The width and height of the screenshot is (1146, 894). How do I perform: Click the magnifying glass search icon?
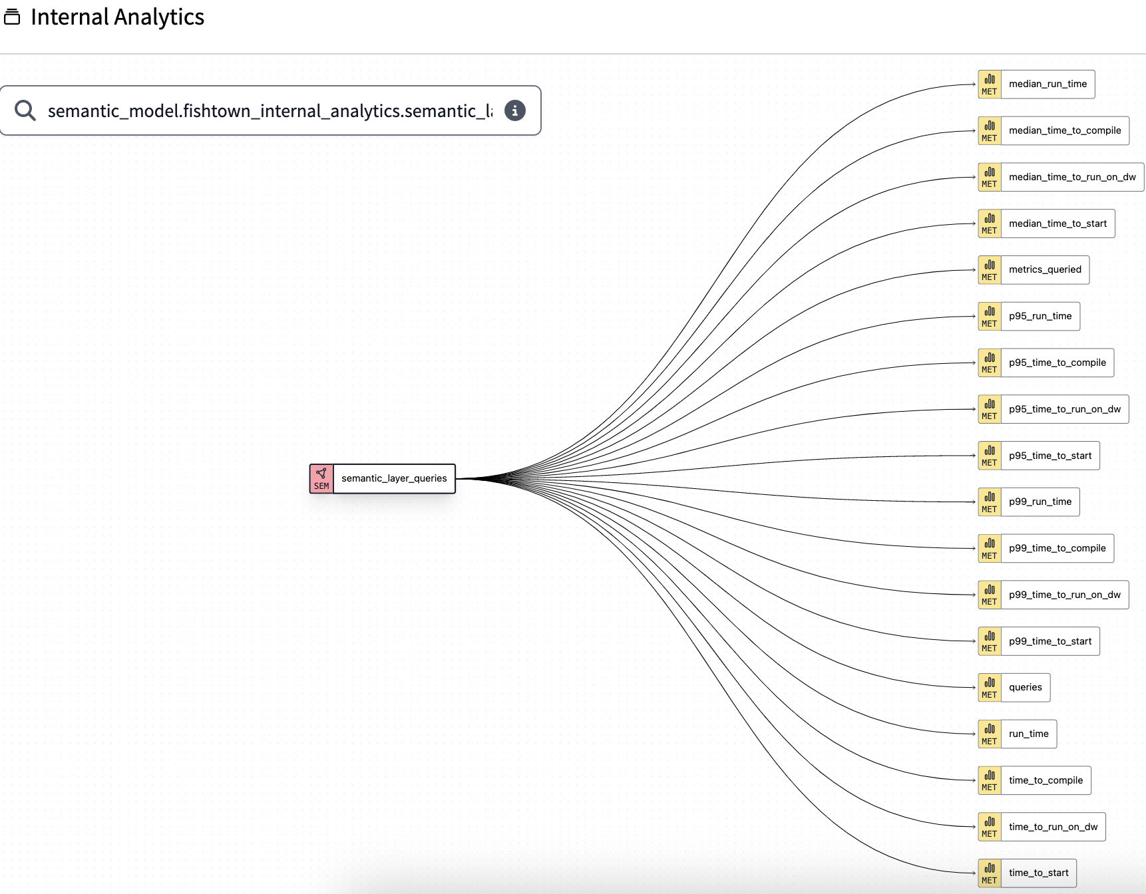(x=25, y=110)
